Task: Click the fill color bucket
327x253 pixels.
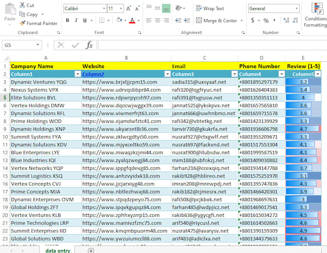Action: pyautogui.click(x=119, y=21)
